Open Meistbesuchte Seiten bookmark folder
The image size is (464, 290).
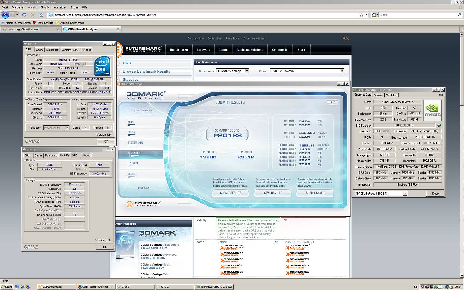click(x=16, y=23)
